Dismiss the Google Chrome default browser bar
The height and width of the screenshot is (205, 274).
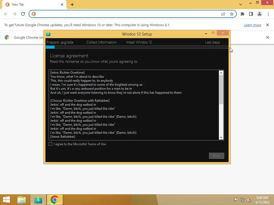pos(268,37)
